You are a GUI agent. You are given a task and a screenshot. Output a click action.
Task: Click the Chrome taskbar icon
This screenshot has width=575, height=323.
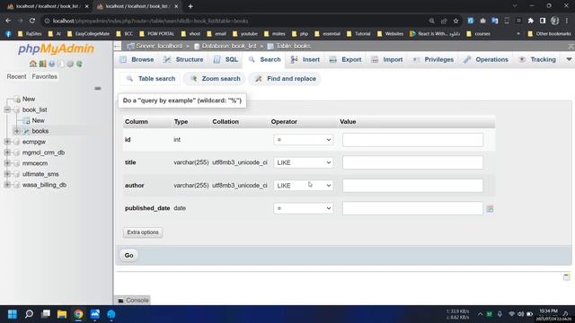pyautogui.click(x=78, y=314)
